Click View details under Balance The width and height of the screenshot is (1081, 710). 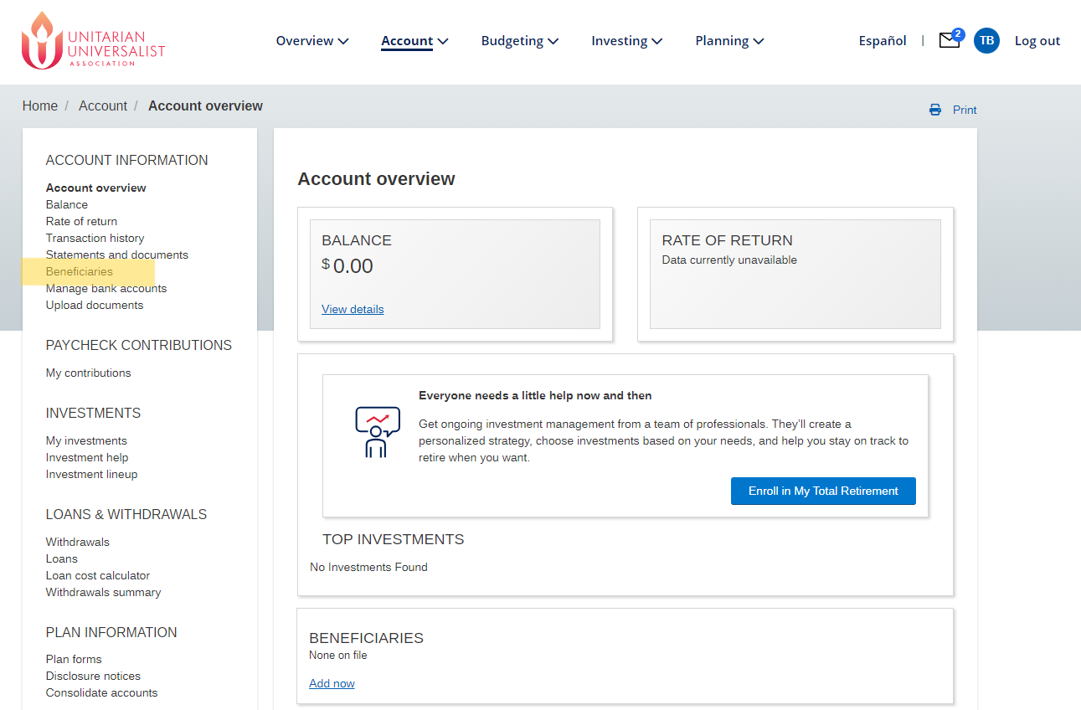[353, 309]
